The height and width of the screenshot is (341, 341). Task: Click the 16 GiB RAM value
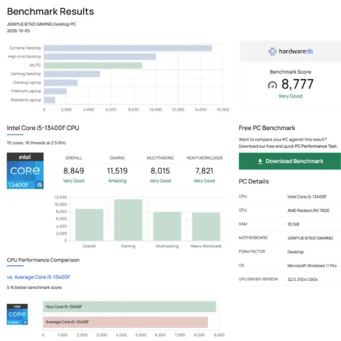294,224
